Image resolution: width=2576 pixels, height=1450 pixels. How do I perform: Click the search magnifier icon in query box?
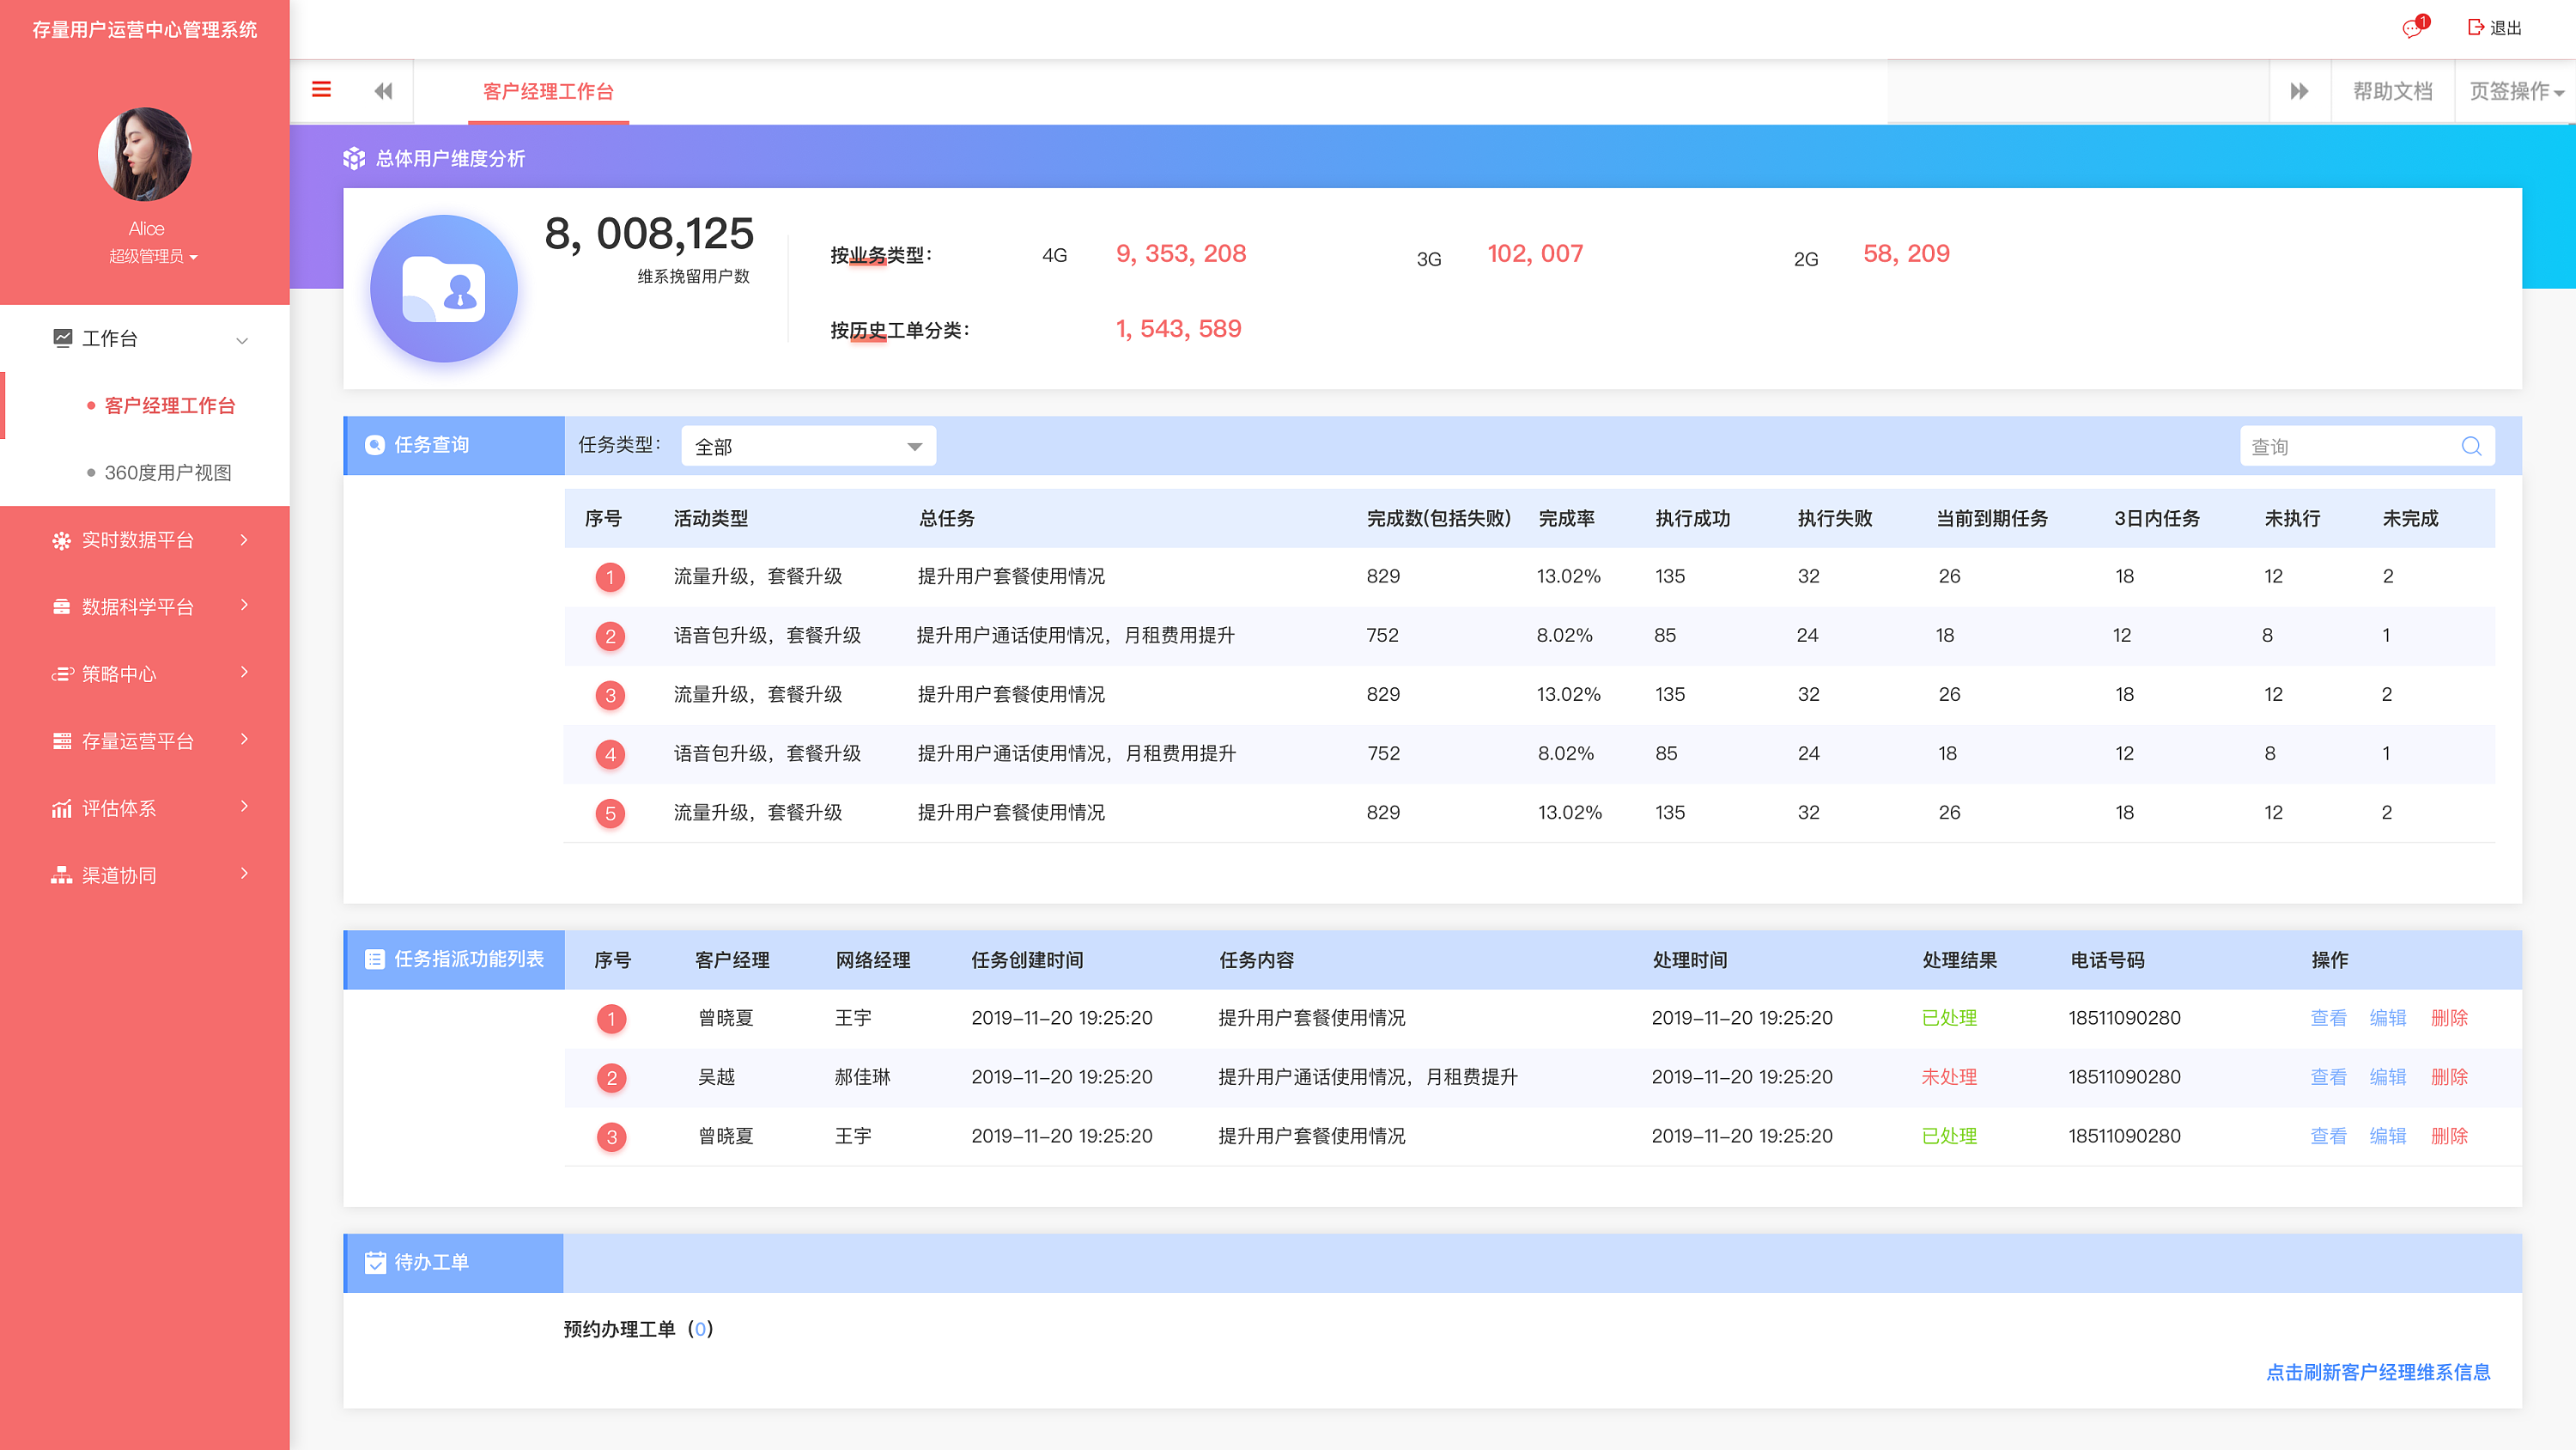(2471, 447)
